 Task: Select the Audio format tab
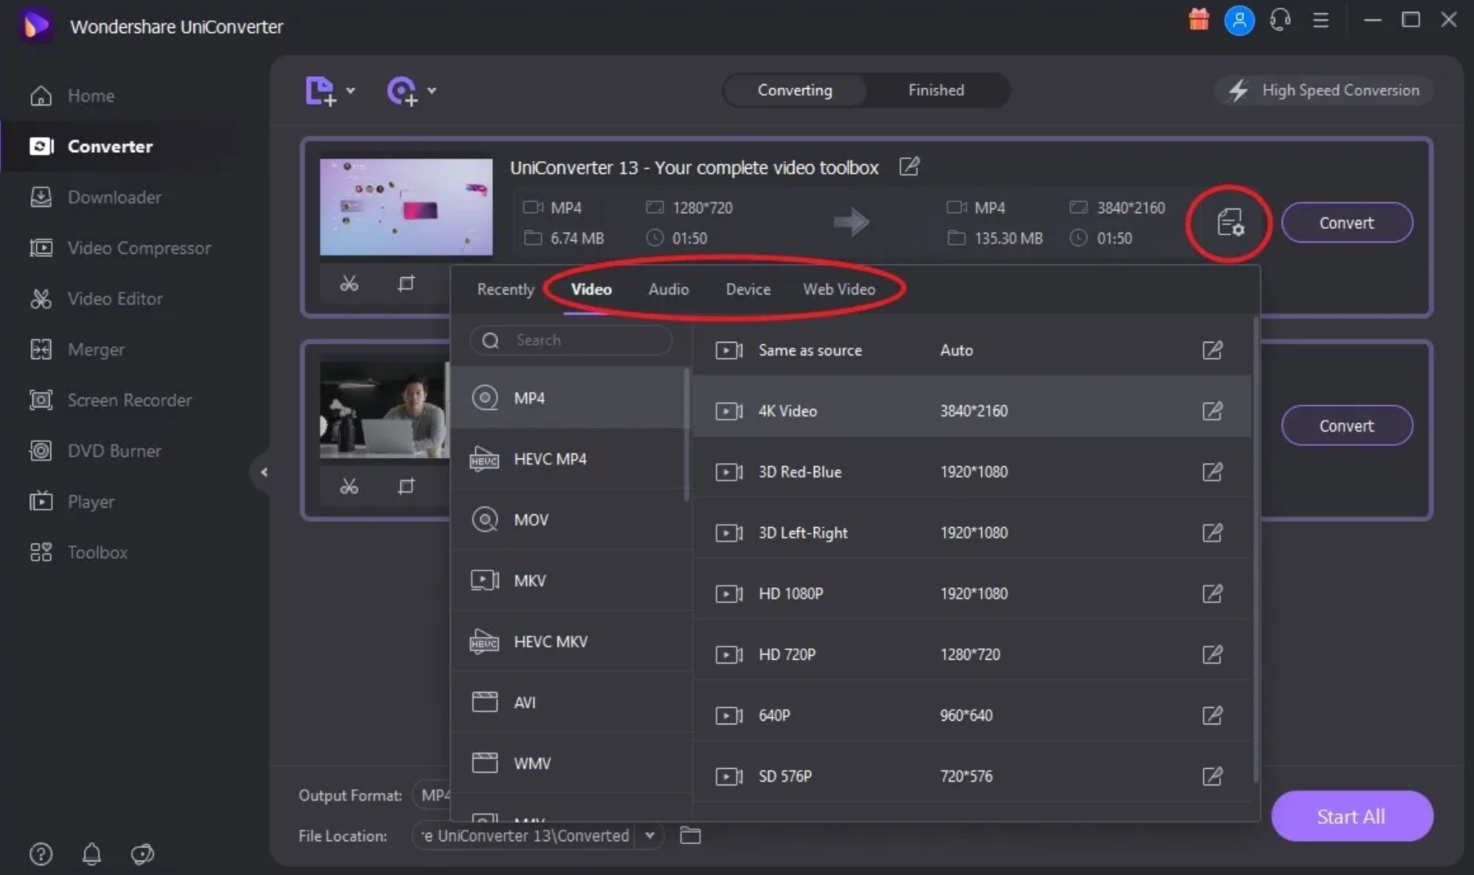click(668, 289)
